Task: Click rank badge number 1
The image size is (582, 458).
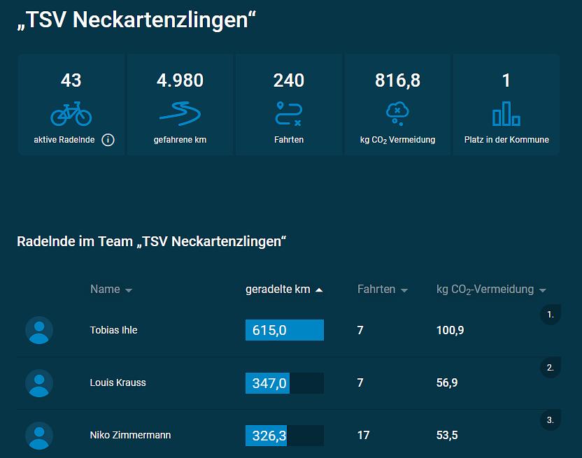Action: pos(551,315)
